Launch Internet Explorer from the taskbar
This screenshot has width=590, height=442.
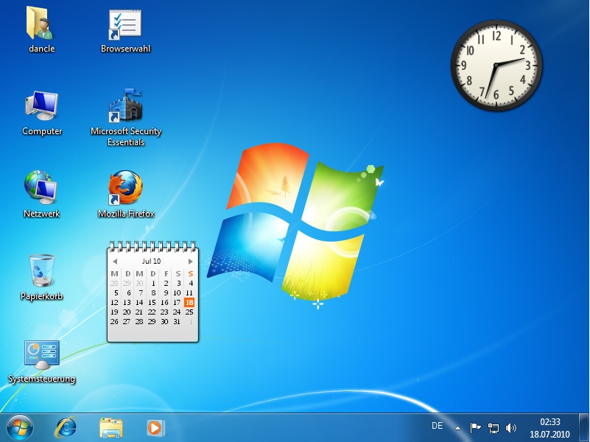click(x=67, y=427)
